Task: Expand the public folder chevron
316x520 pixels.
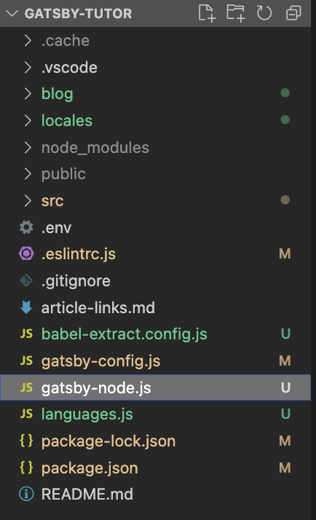Action: [x=28, y=174]
